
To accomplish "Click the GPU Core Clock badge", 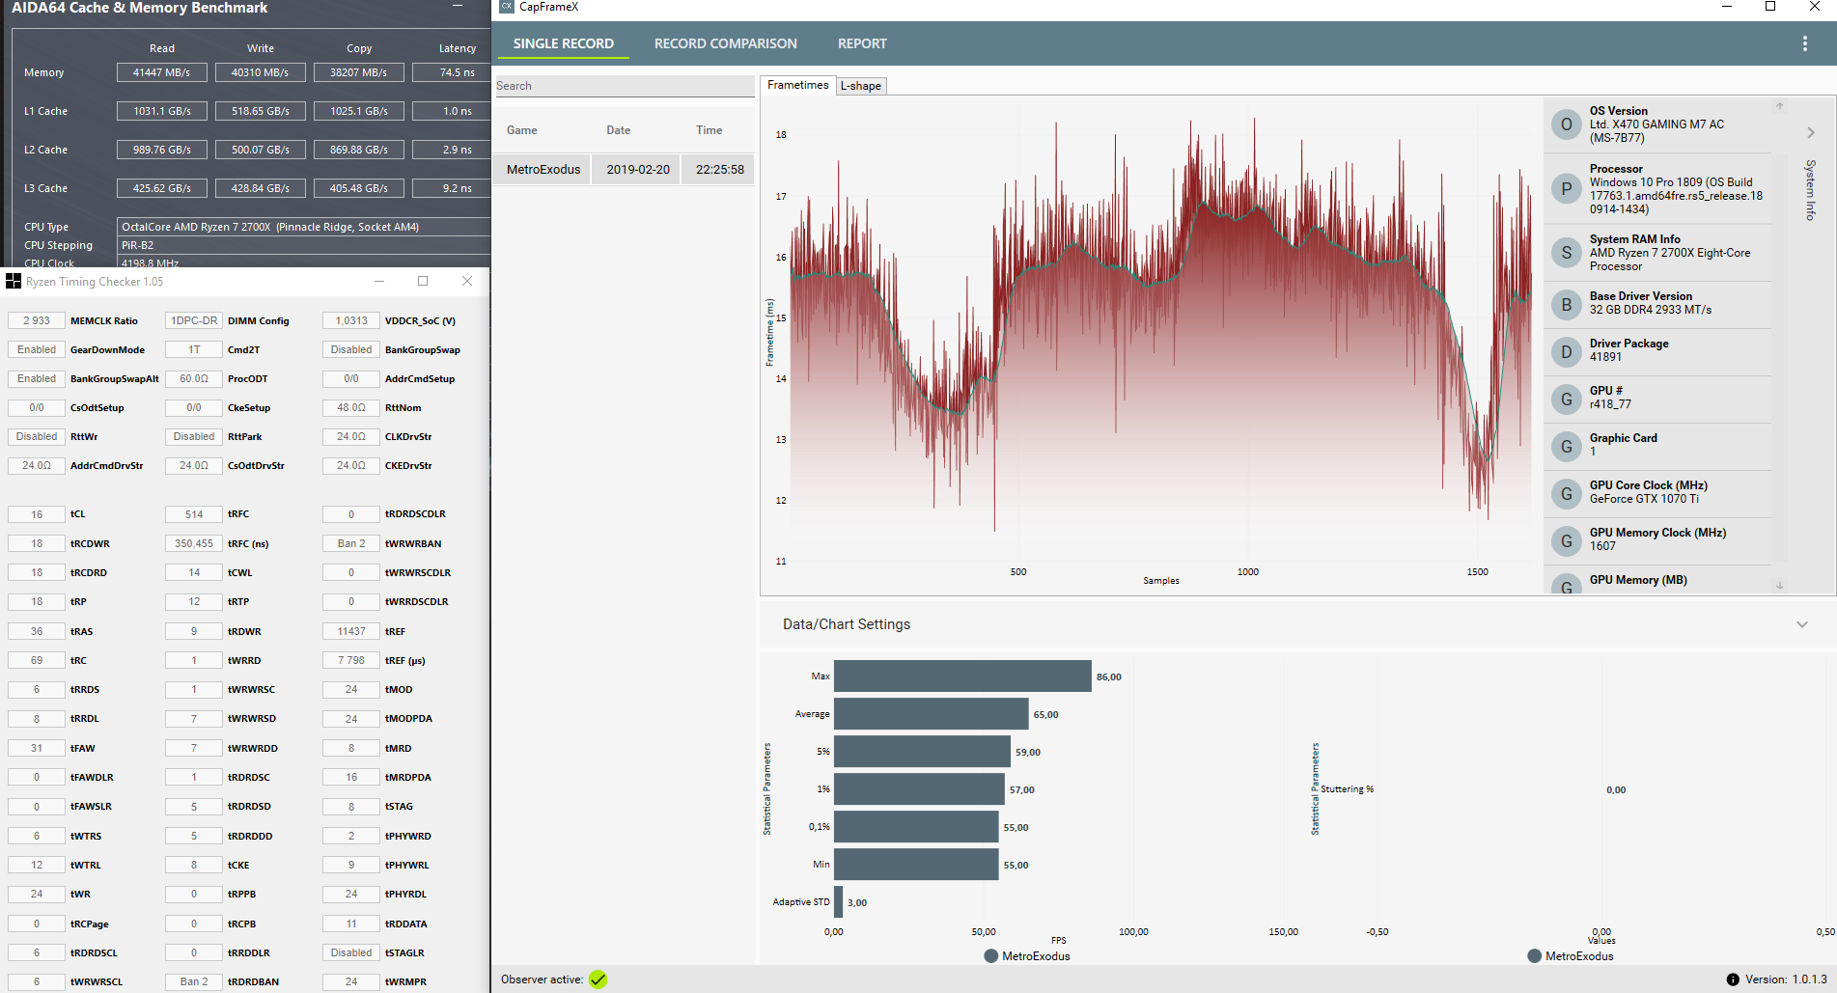I will click(x=1566, y=493).
